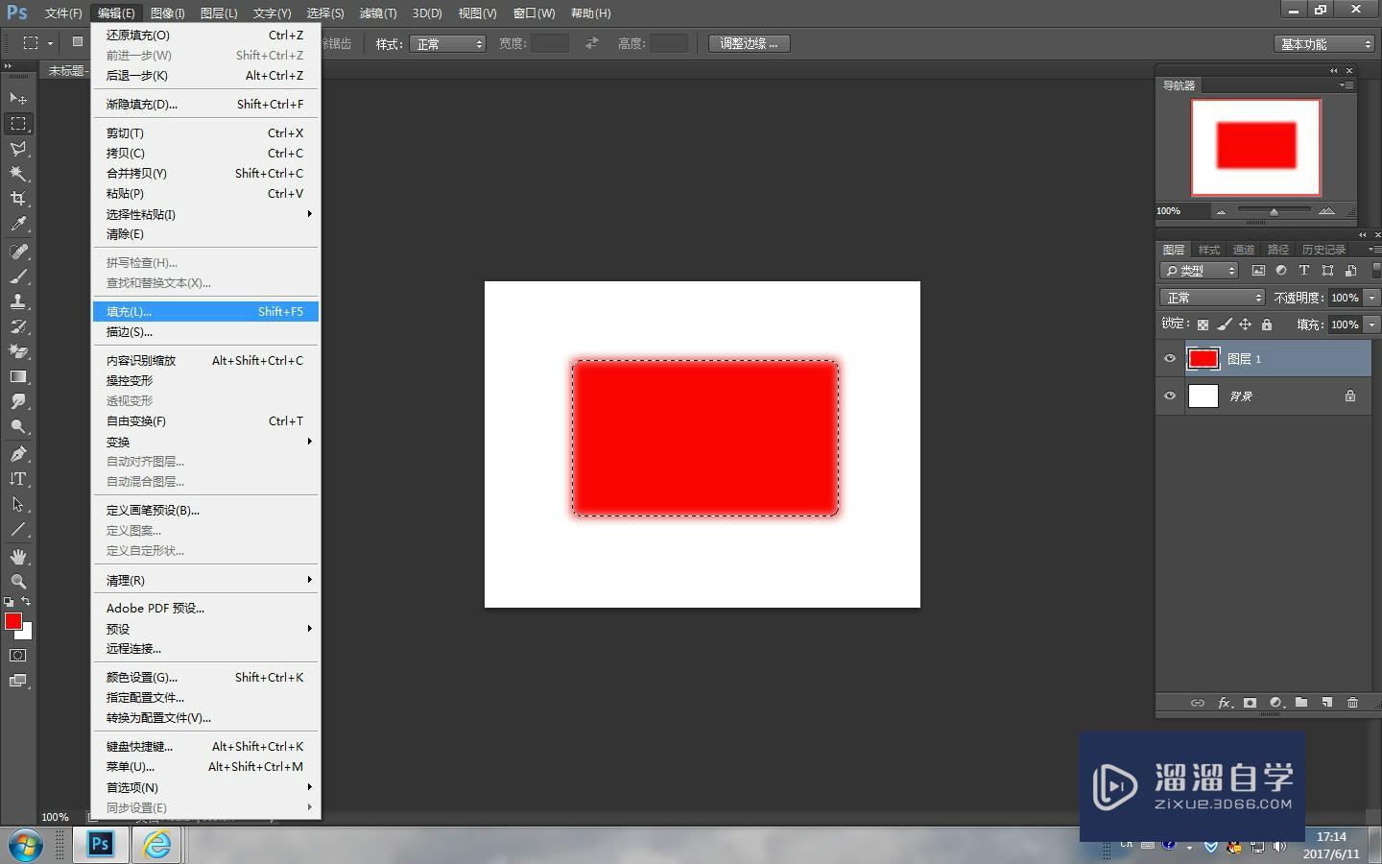Click the navigator zoom slider
1382x864 pixels.
[1274, 210]
